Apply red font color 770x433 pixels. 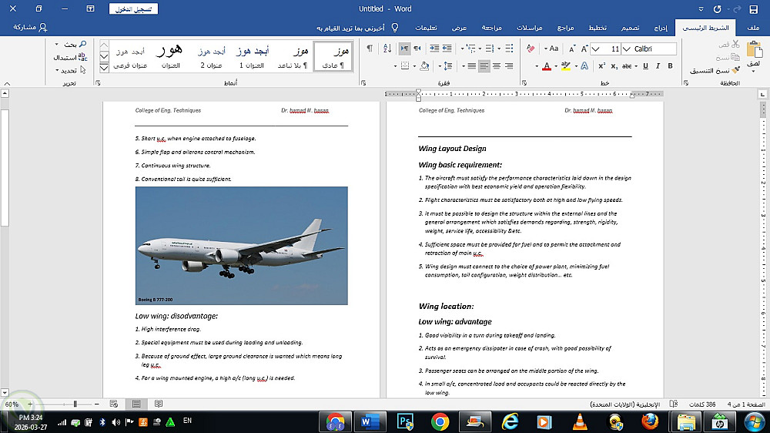coord(547,65)
